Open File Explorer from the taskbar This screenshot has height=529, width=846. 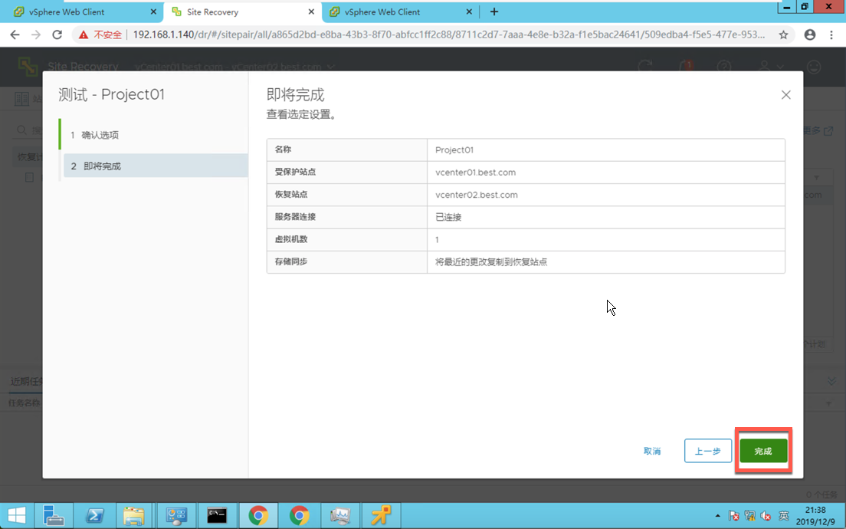(x=134, y=515)
